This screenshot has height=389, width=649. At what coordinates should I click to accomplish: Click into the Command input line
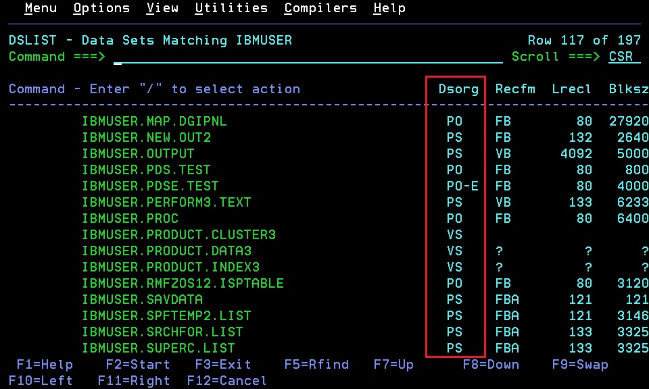308,57
